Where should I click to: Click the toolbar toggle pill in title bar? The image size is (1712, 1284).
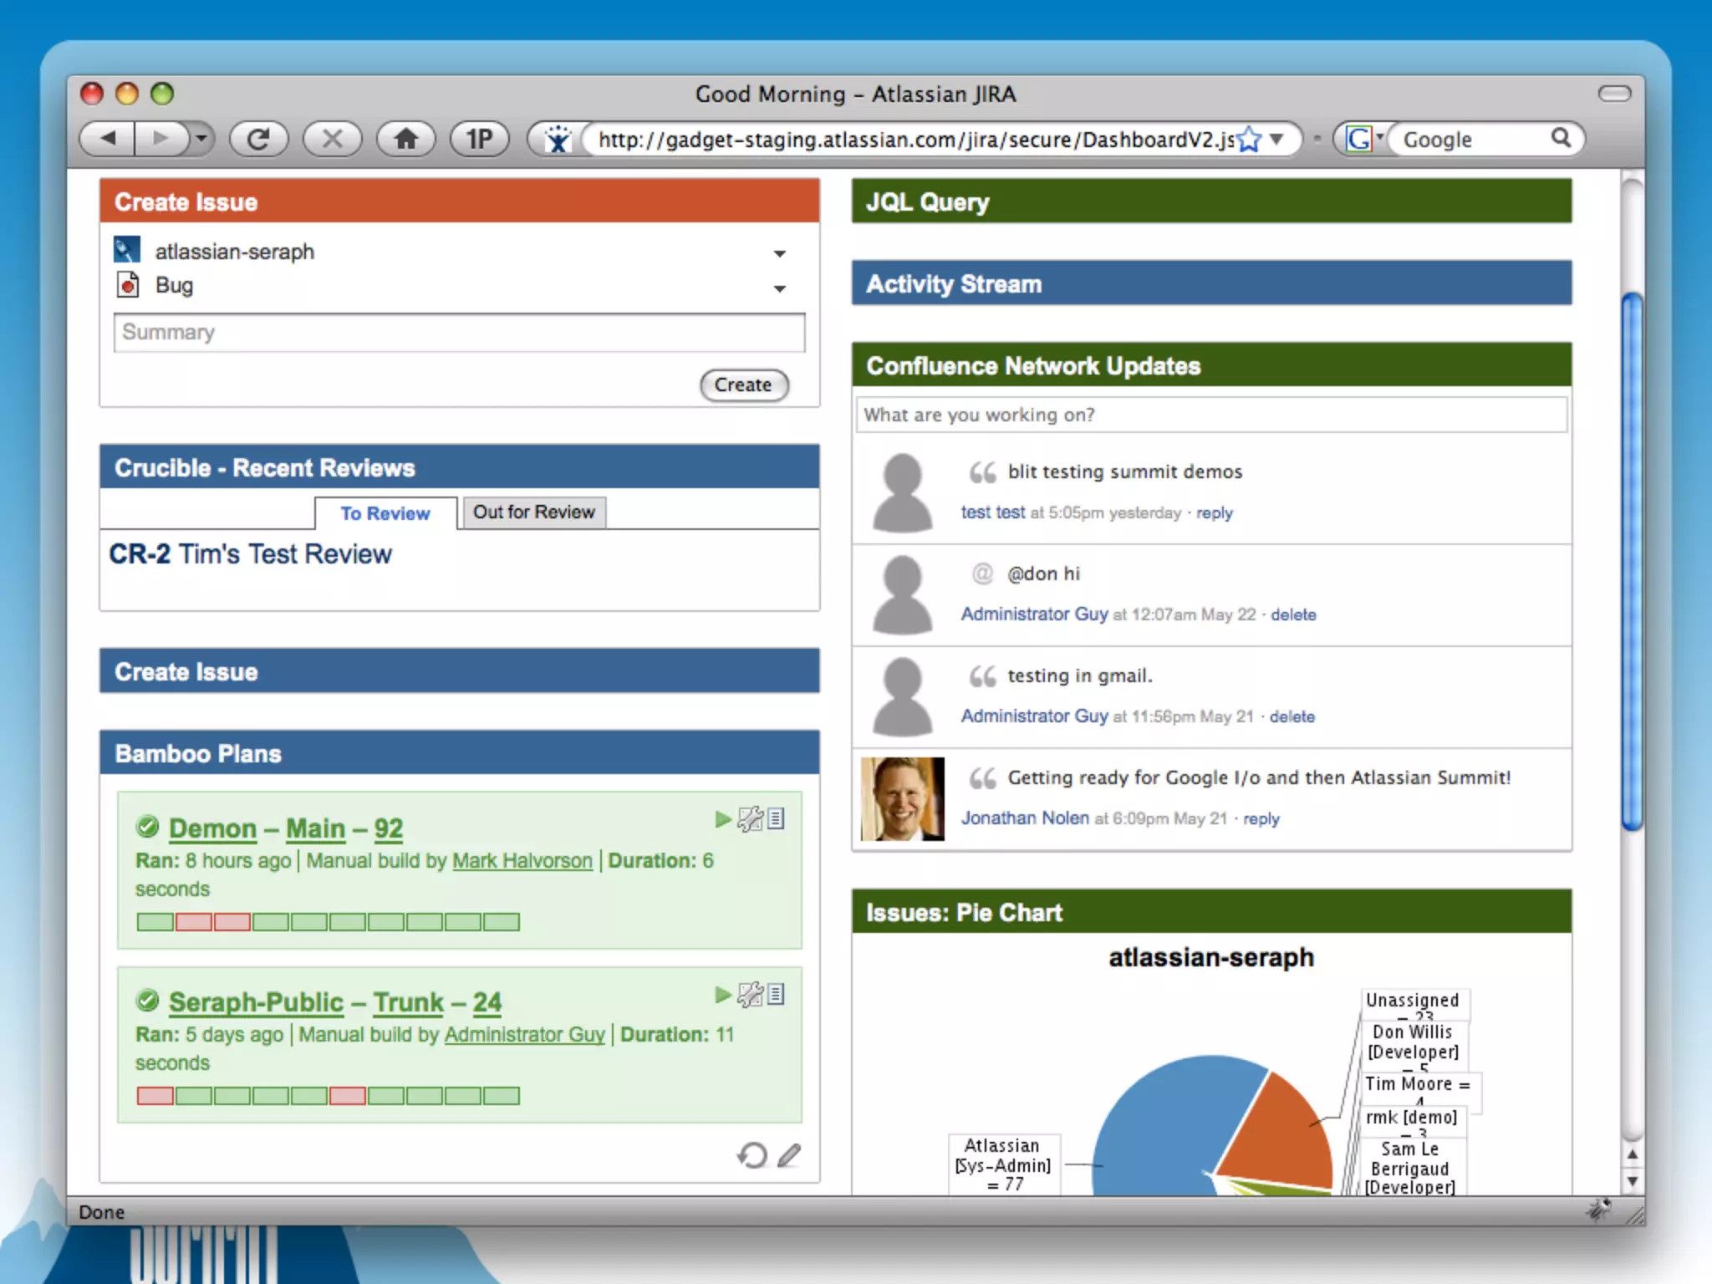[x=1614, y=93]
